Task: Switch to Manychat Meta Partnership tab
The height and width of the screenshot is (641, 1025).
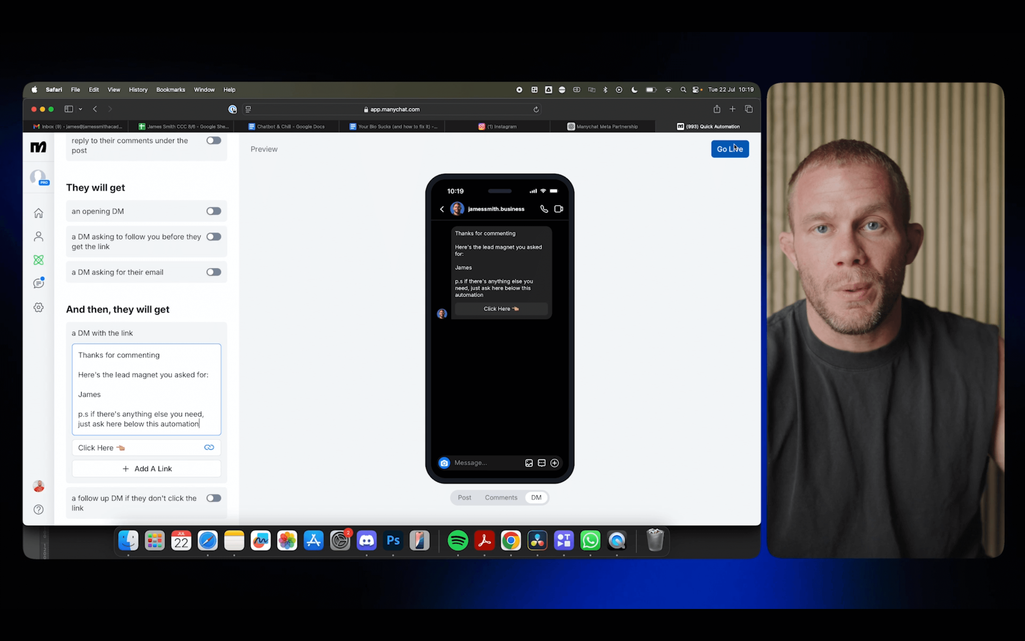Action: [x=602, y=126]
